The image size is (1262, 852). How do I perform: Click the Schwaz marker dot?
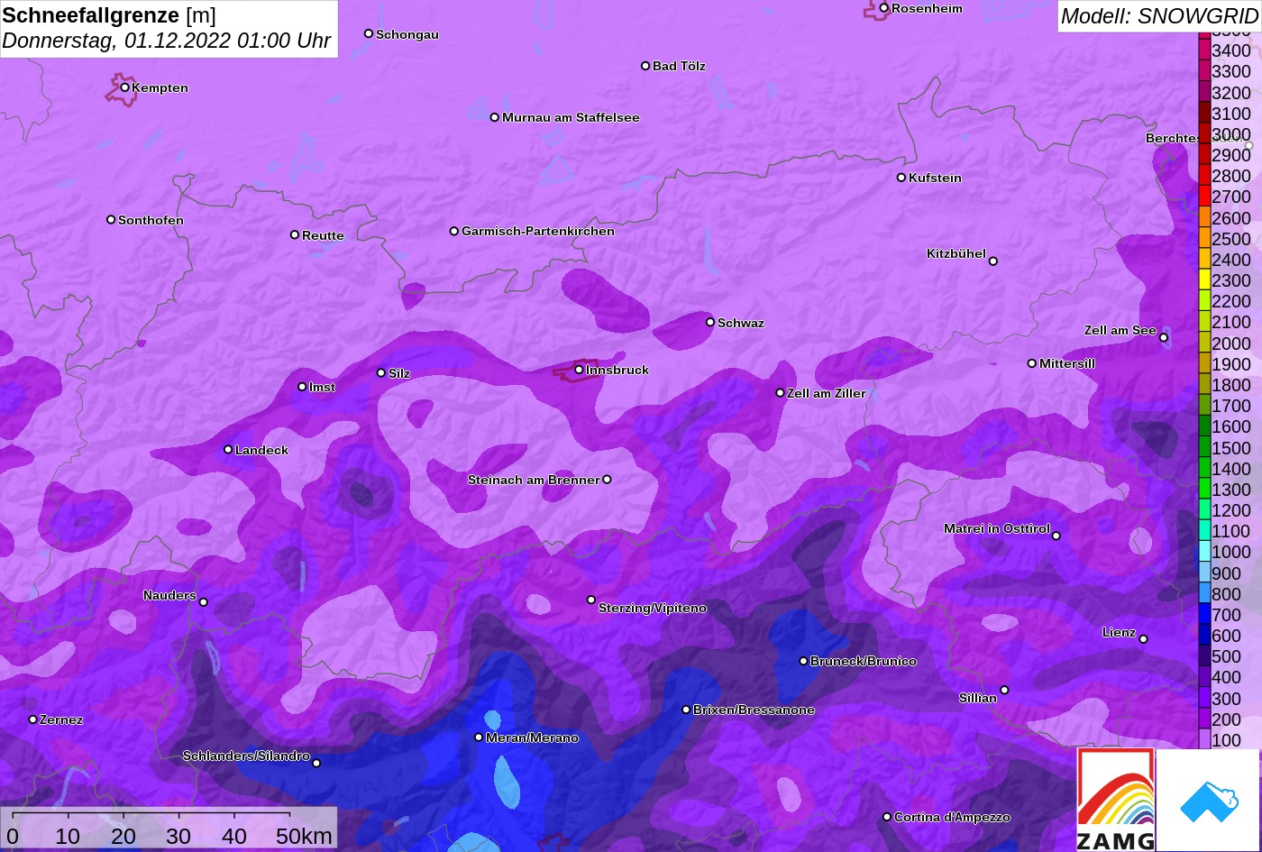coord(710,322)
